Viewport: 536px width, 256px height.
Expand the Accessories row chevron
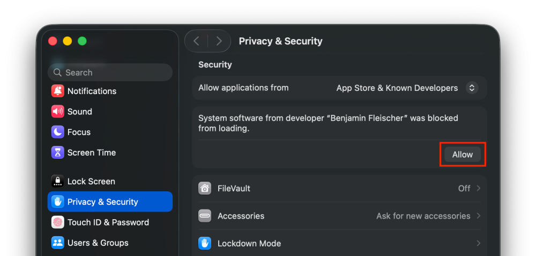pos(478,216)
